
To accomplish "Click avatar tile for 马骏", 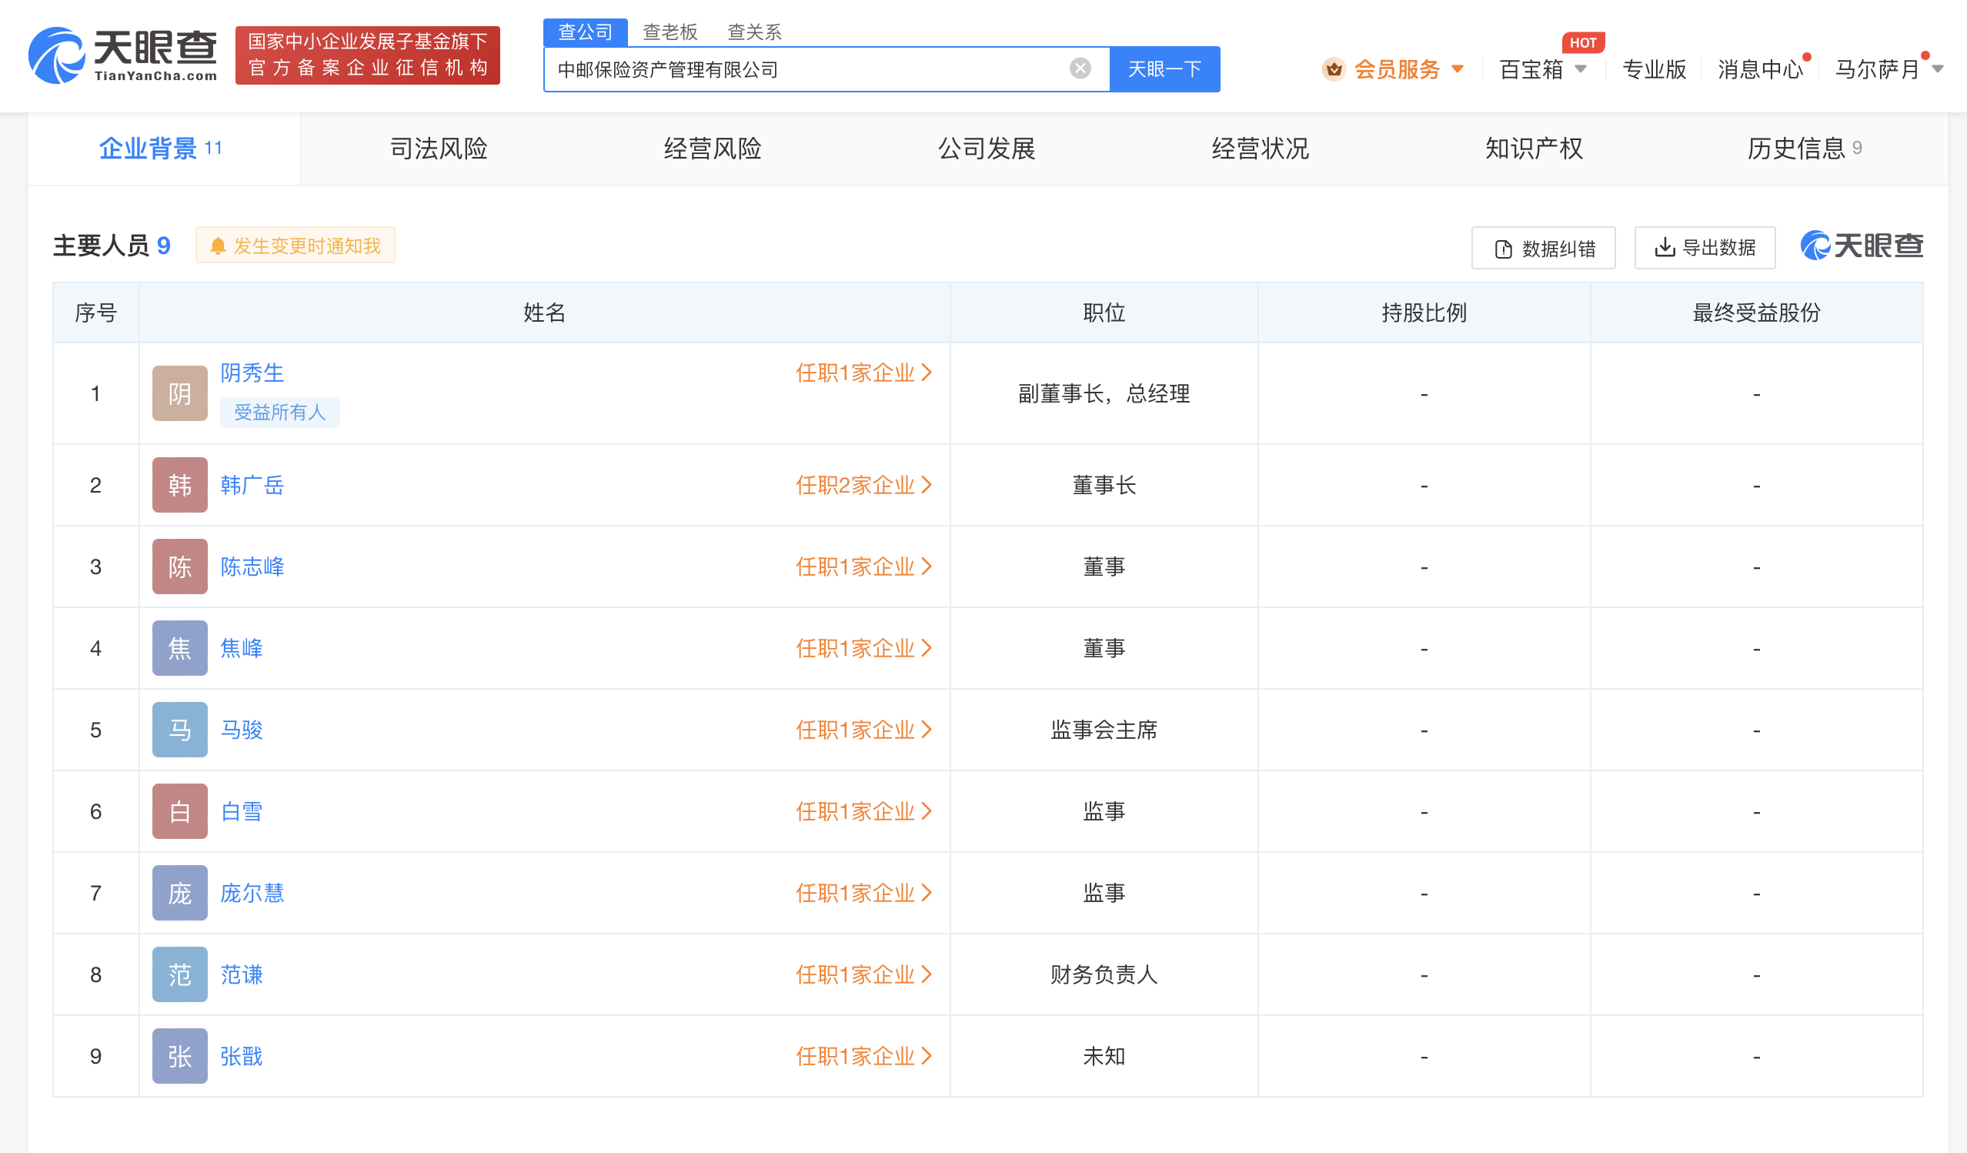I will point(179,730).
